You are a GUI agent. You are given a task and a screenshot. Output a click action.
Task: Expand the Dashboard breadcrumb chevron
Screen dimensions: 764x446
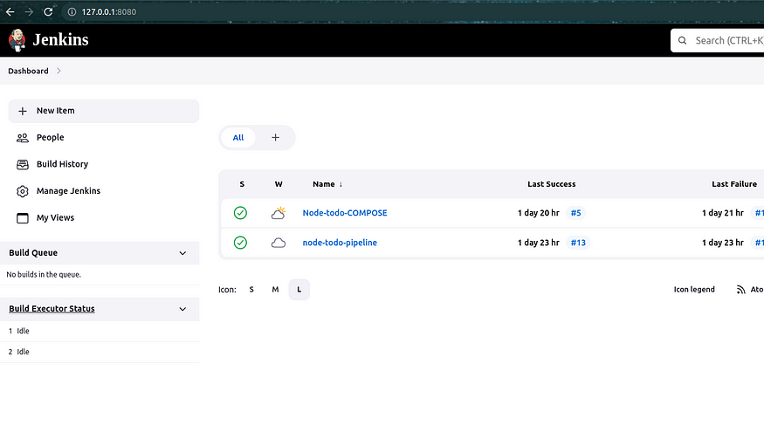pyautogui.click(x=59, y=71)
